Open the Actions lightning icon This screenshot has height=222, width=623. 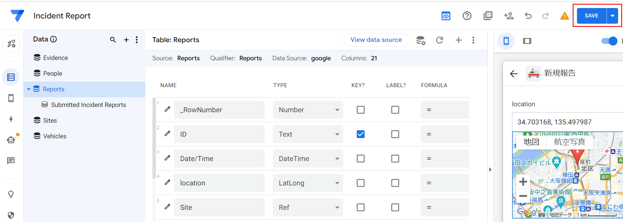point(11,119)
